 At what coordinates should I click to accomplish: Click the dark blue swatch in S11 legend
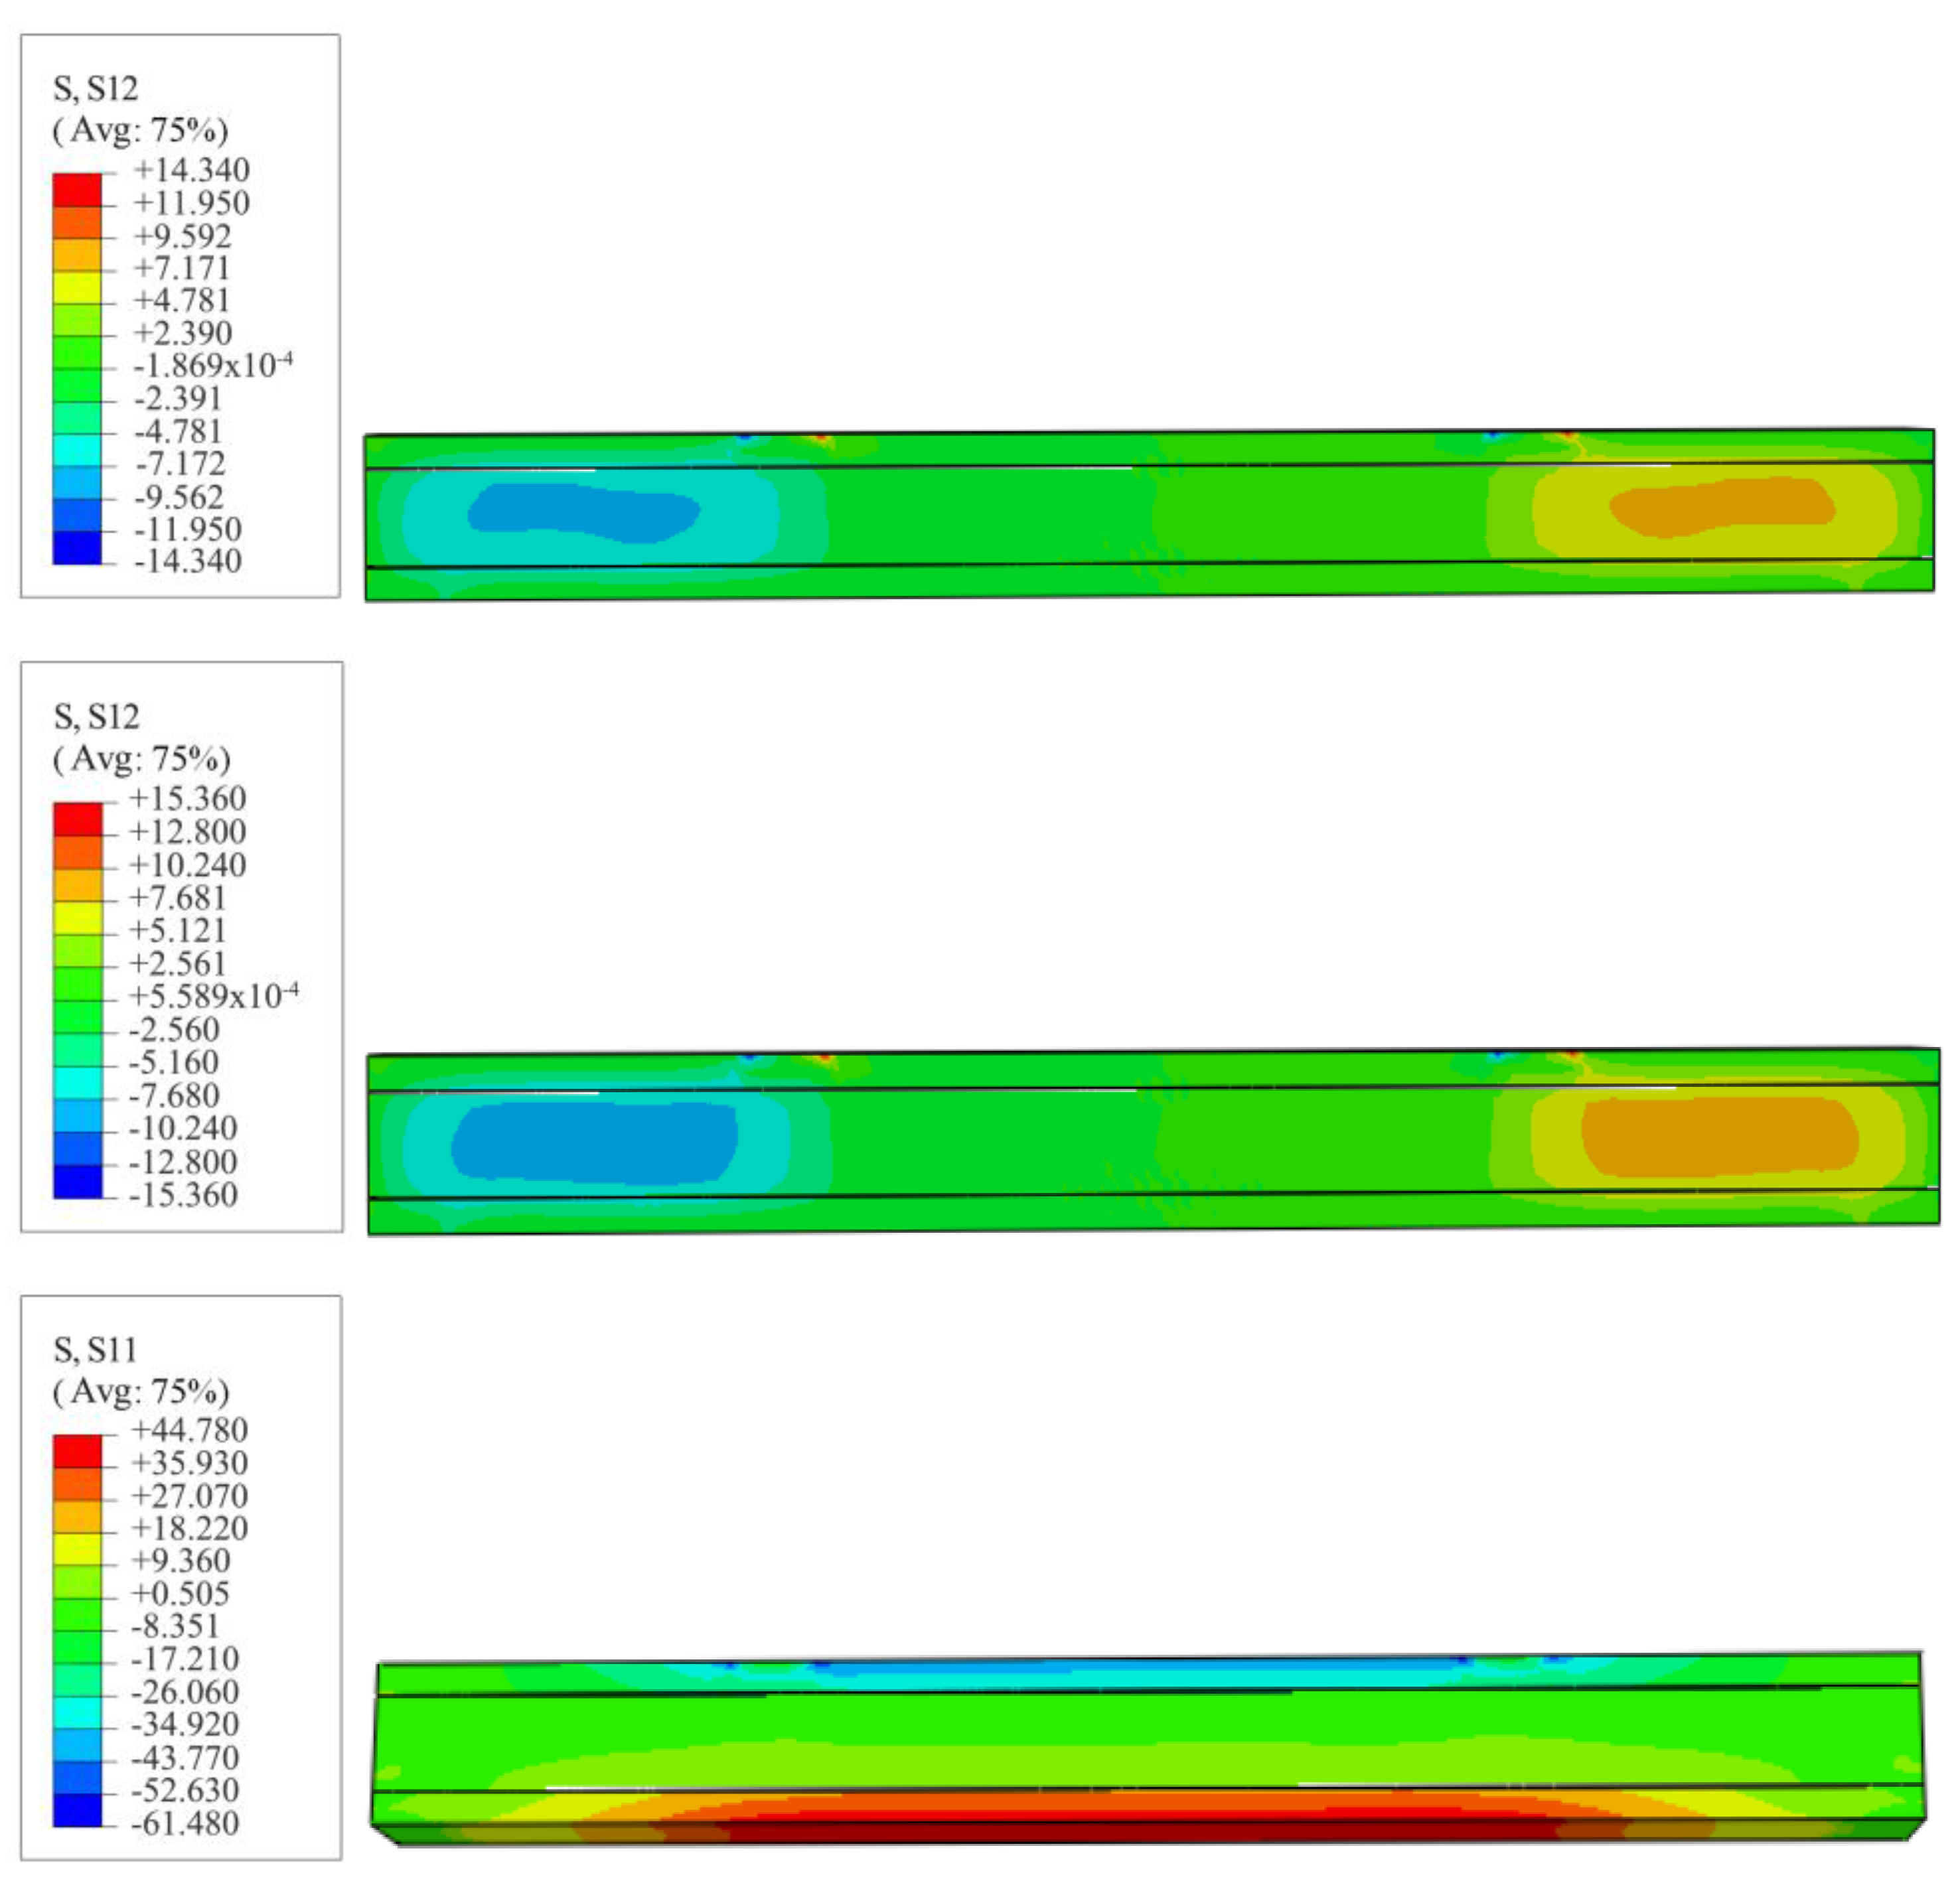coord(77,1810)
